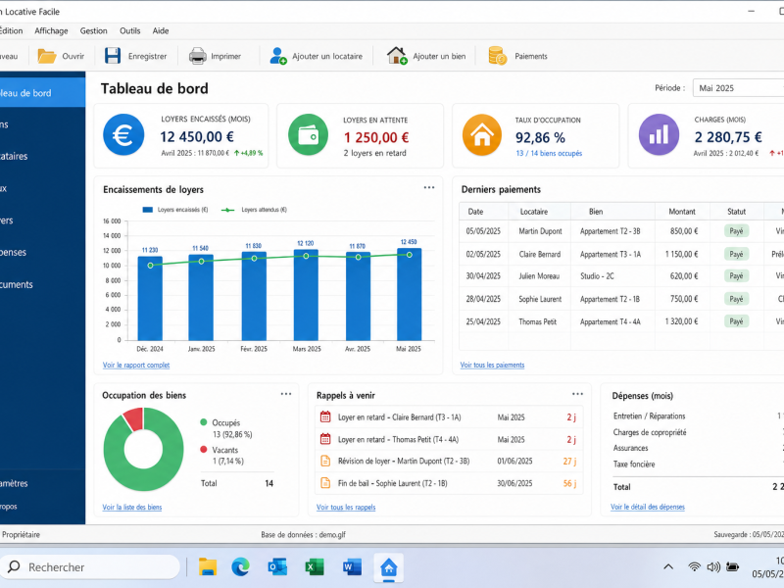Click the purple bar chart Charges icon
Viewport: 784px width, 588px height.
tap(659, 135)
